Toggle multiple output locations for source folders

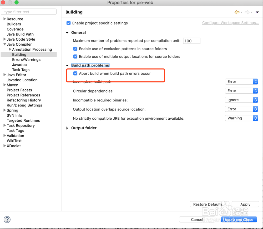(x=75, y=56)
